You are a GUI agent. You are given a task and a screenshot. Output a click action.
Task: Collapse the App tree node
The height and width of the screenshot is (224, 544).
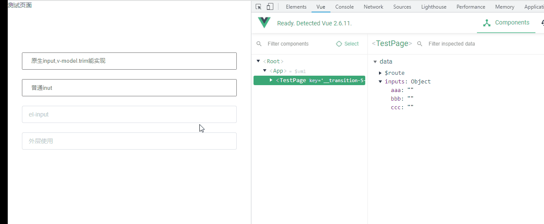[x=264, y=71]
